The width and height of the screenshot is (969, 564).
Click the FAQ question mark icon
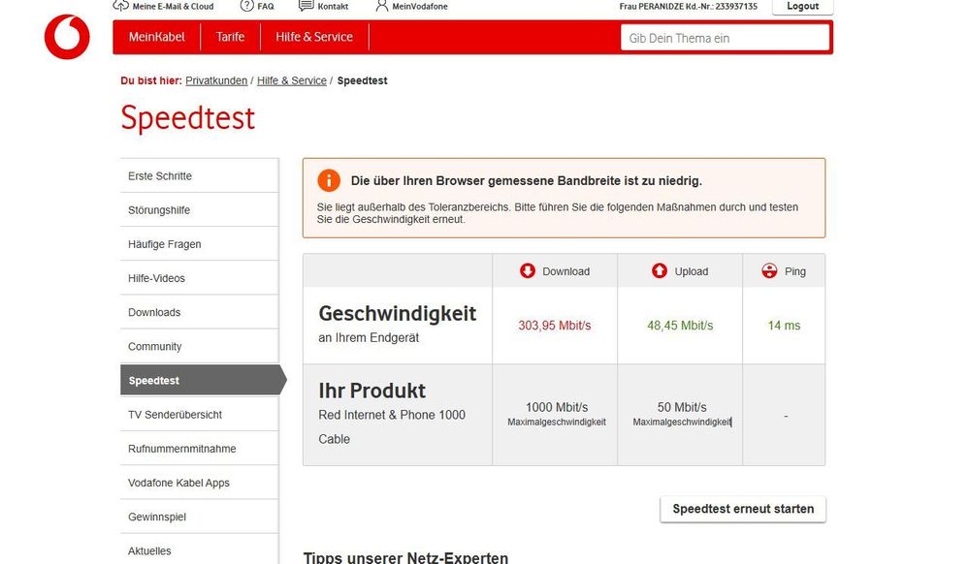[246, 6]
